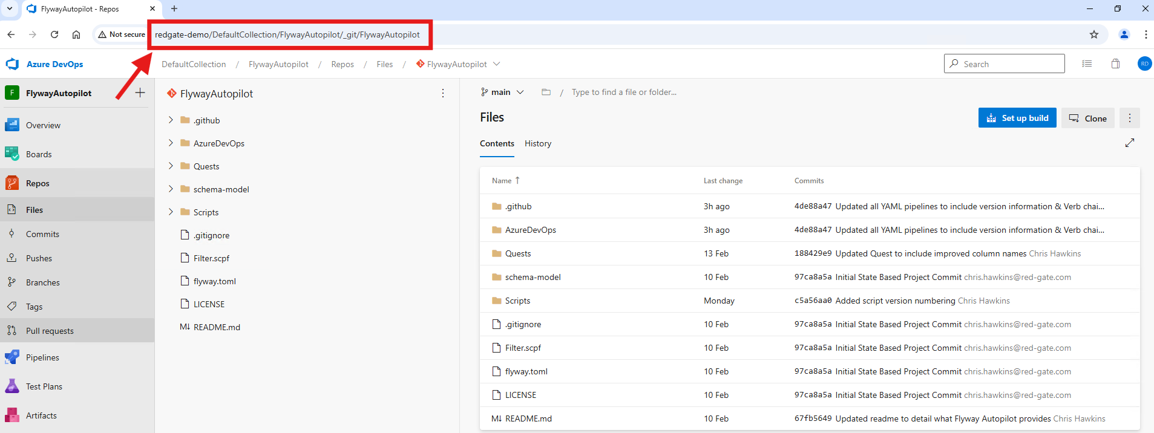Expand the Scripts folder in tree
The height and width of the screenshot is (433, 1154).
point(171,212)
